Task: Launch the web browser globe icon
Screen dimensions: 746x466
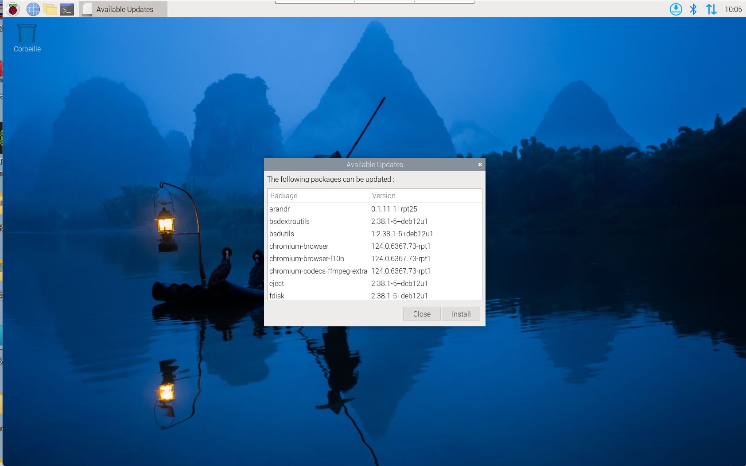Action: [33, 9]
